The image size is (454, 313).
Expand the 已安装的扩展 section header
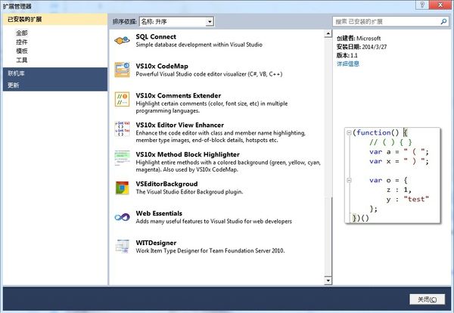coord(55,20)
